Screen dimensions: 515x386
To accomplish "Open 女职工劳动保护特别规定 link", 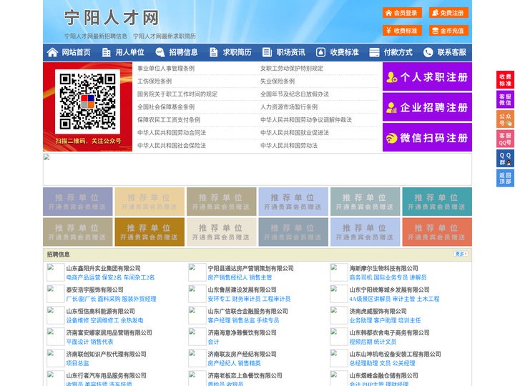I will point(292,69).
